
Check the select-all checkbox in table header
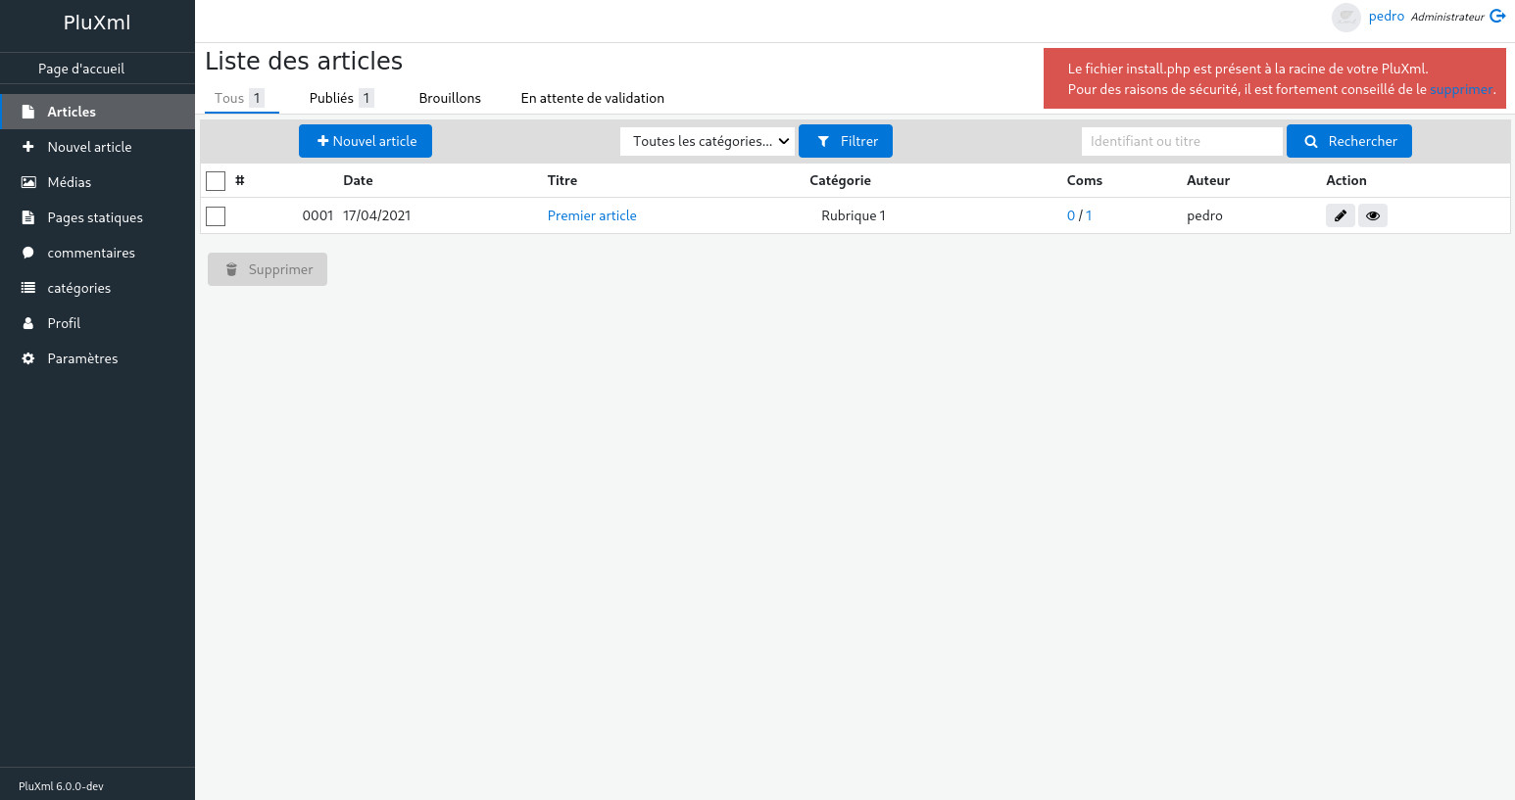click(216, 180)
